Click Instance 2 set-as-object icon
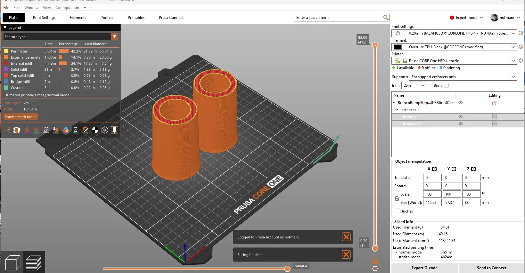This screenshot has height=273, width=525. (495, 124)
